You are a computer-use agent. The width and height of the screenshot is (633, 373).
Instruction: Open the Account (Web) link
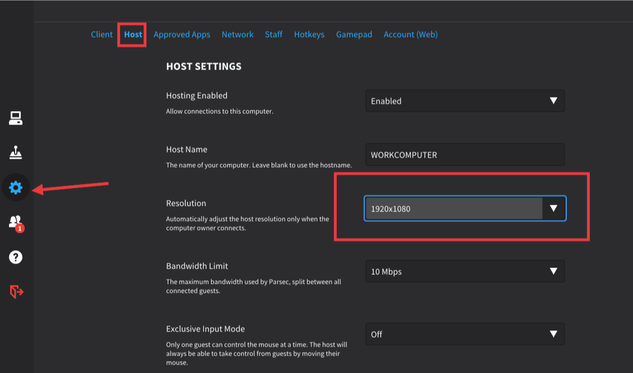tap(411, 35)
